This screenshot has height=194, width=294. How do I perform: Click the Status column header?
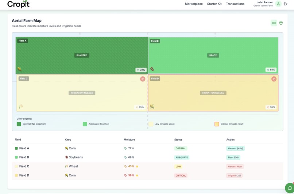click(x=178, y=140)
